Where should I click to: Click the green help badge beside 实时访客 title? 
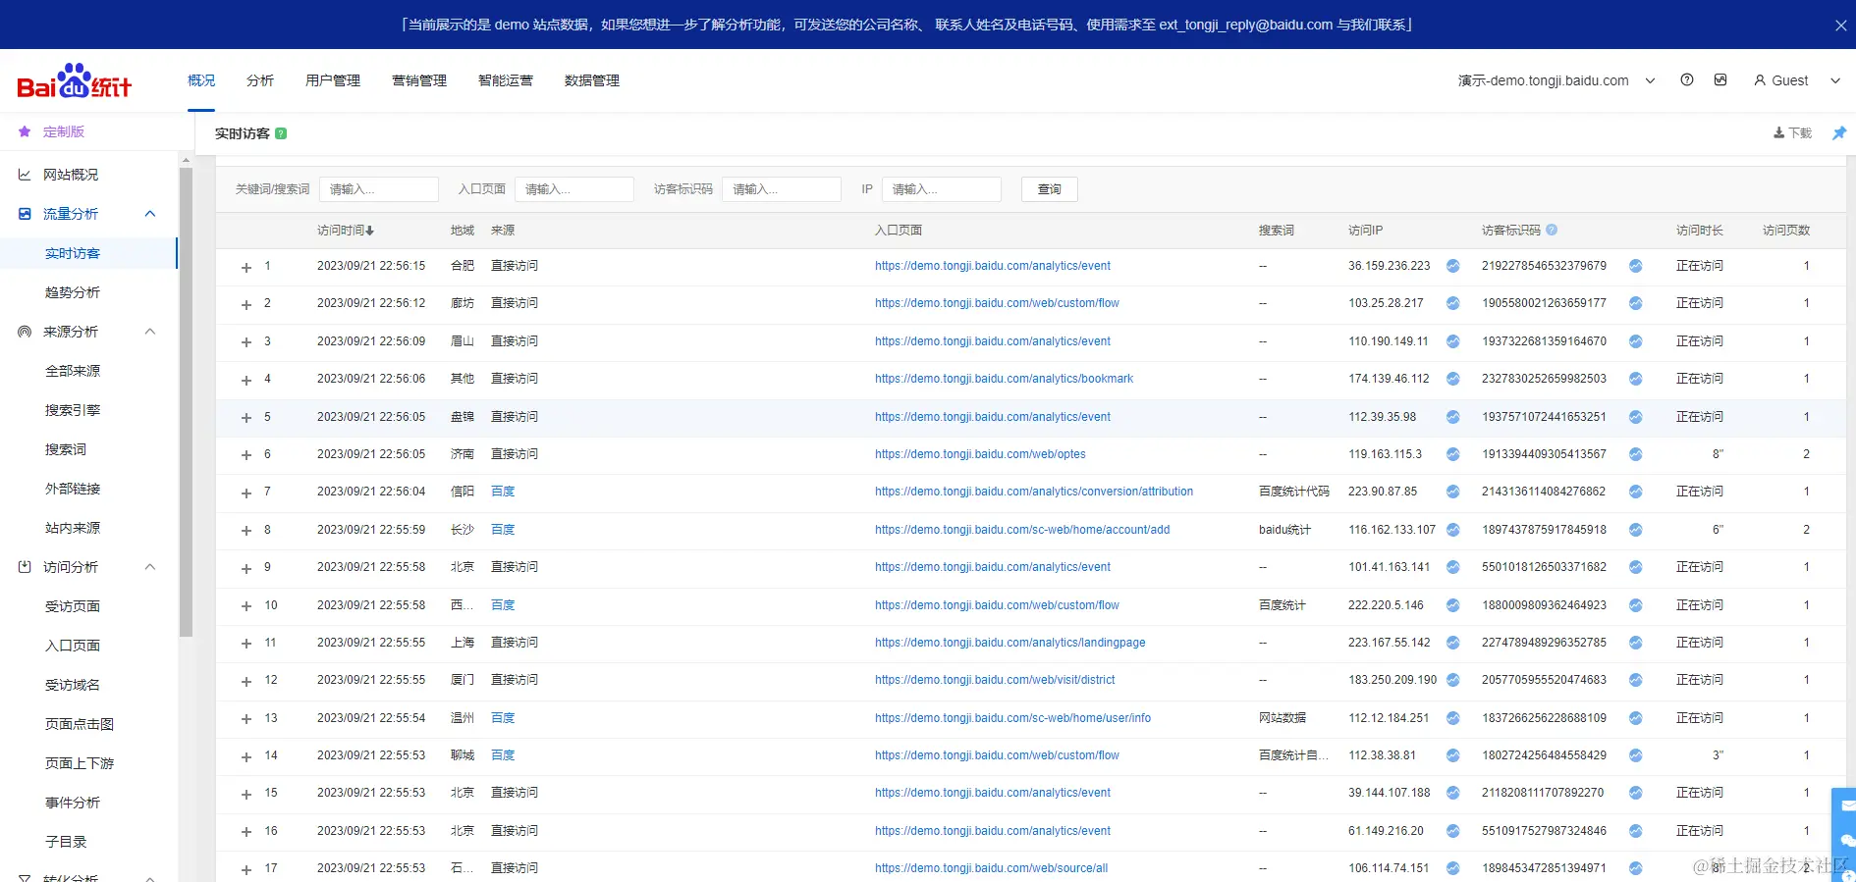(x=281, y=133)
